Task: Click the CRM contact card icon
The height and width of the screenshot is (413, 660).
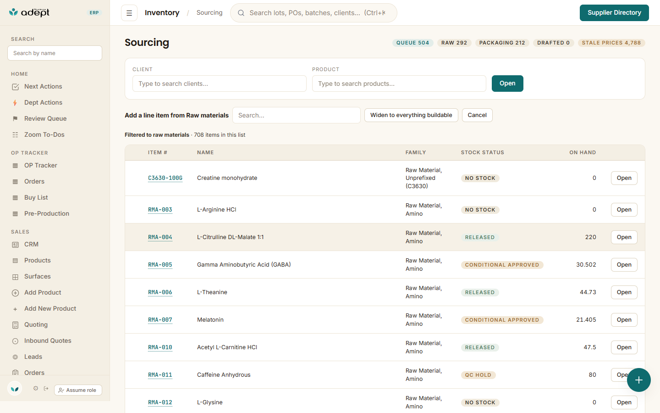Action: [x=15, y=245]
